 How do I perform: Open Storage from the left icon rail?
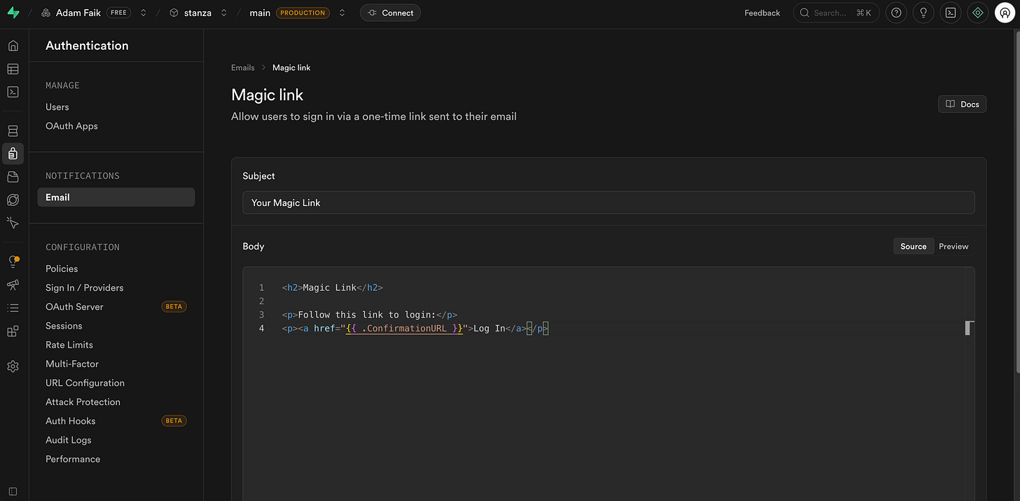coord(13,177)
